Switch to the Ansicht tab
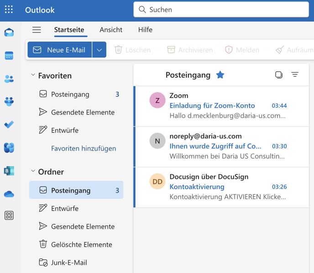This screenshot has width=314, height=273. (111, 30)
